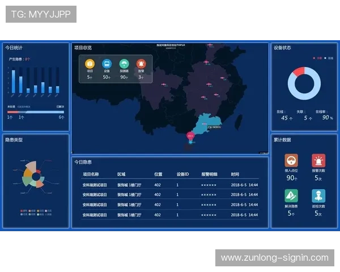Click the salmon bottom-right rose chart sector
The image size is (340, 272).
[40, 184]
